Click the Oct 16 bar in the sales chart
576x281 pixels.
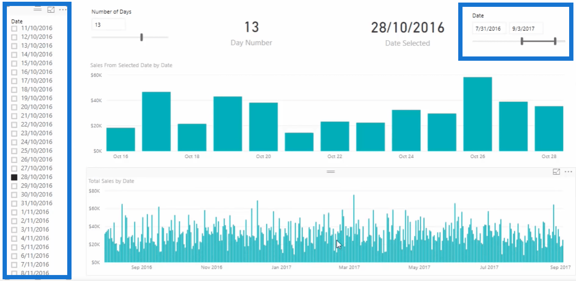121,139
